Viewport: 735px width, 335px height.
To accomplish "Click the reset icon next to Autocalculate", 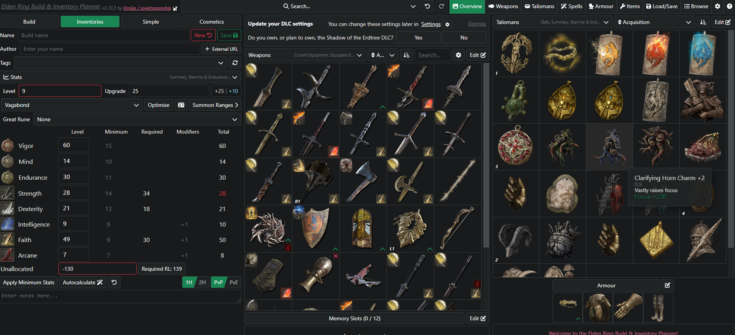I will (114, 282).
